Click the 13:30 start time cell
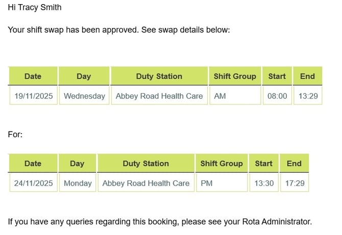342x235 pixels. point(264,183)
